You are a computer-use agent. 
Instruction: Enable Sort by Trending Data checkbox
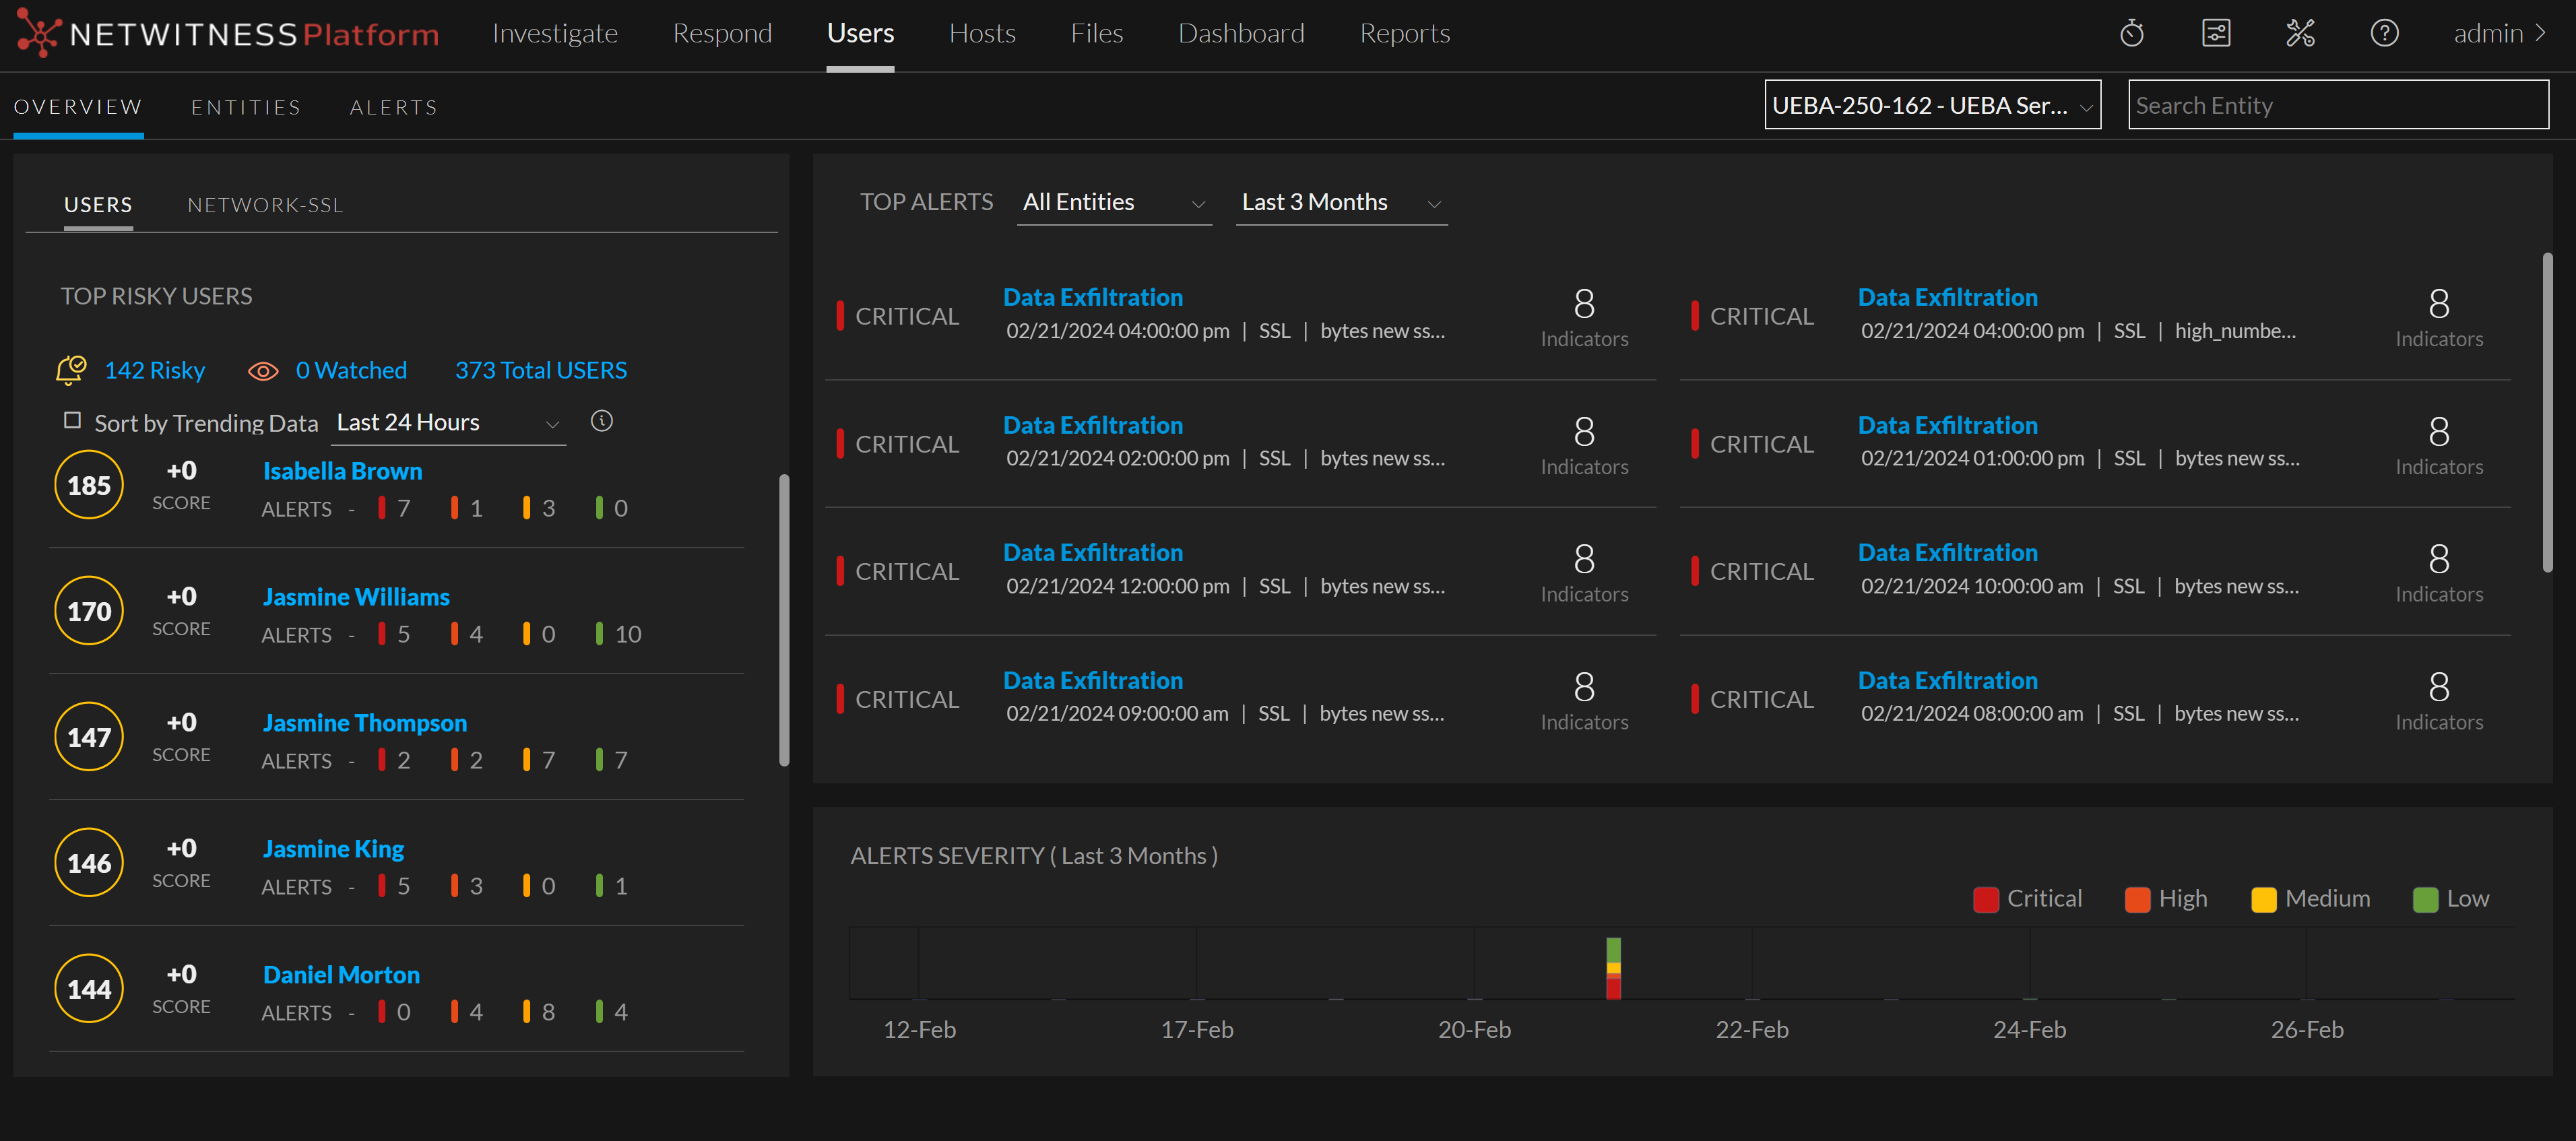(72, 421)
